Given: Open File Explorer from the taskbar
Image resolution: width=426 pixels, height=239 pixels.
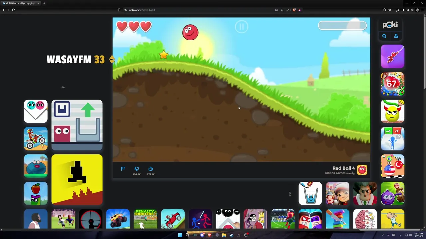Looking at the screenshot, I should tap(224, 235).
